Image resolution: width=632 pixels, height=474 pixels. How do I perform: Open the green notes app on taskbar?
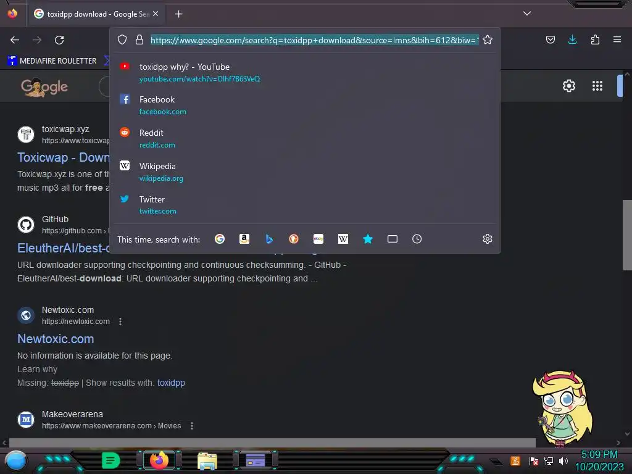coord(110,460)
